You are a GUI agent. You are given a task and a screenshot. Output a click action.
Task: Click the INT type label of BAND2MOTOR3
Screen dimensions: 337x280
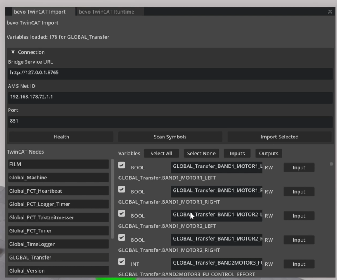click(x=135, y=264)
